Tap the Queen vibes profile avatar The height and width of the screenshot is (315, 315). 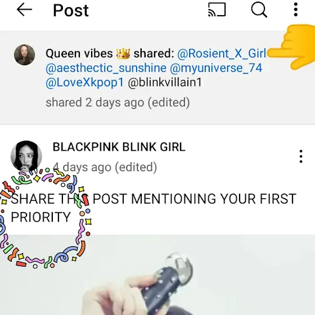pyautogui.click(x=25, y=55)
